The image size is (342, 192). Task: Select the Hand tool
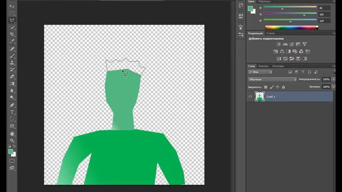pyautogui.click(x=12, y=134)
